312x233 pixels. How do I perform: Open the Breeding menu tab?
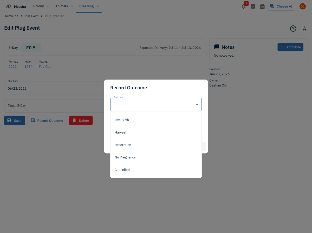click(x=89, y=6)
